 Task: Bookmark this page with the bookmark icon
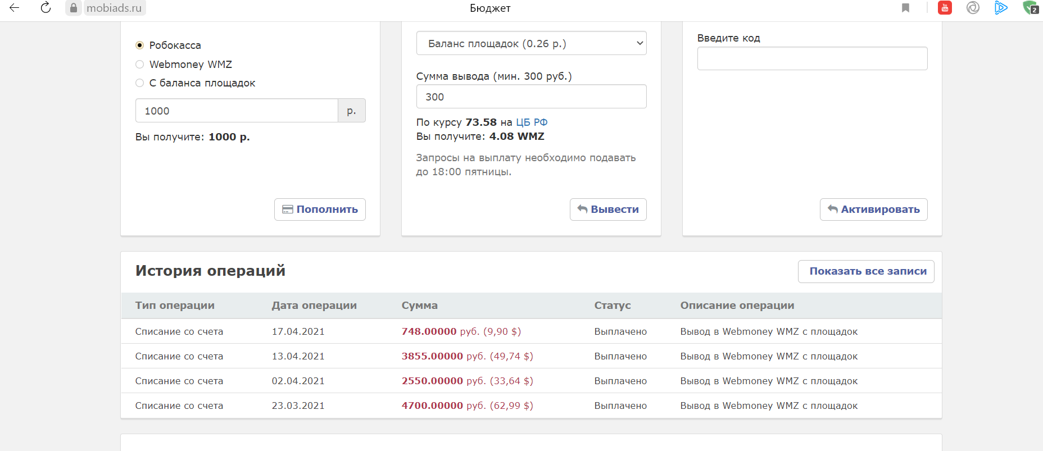click(x=905, y=8)
